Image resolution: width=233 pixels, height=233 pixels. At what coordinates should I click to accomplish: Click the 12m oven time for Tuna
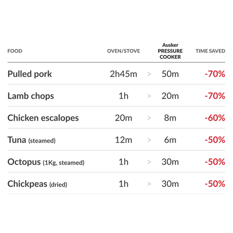pos(124,140)
